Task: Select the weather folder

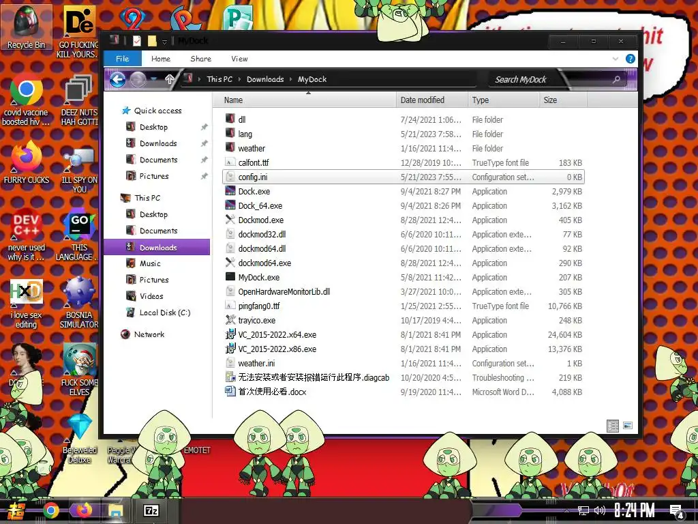Action: pyautogui.click(x=252, y=148)
